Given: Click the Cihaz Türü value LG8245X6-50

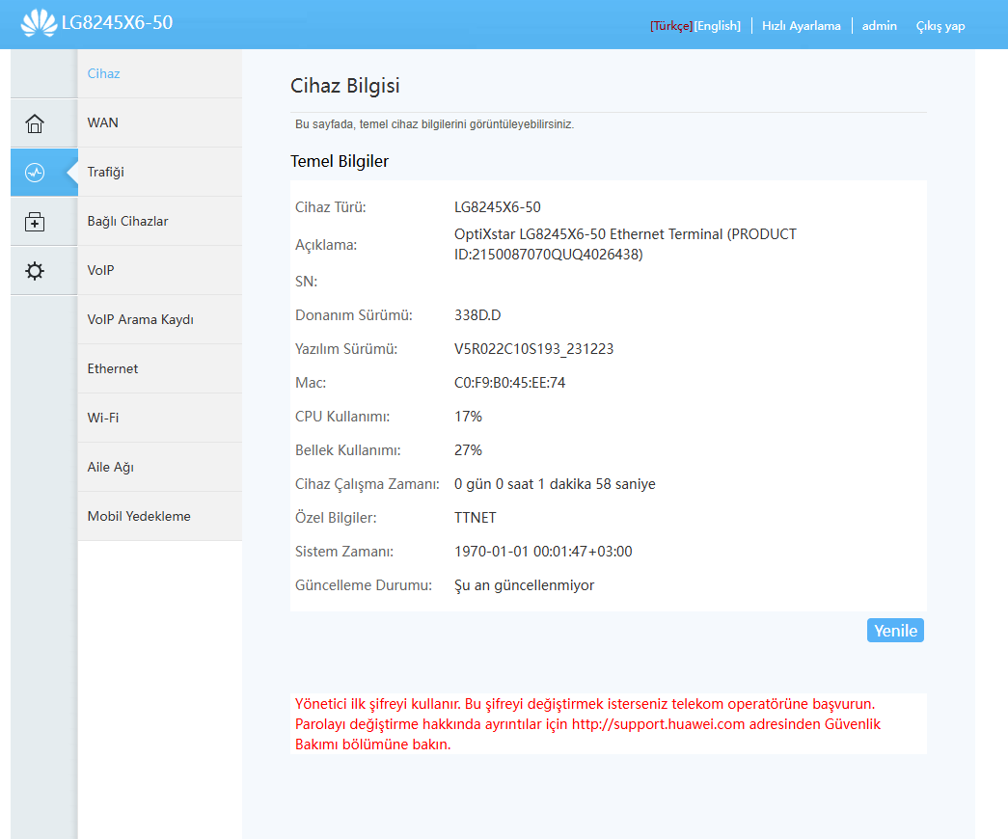Looking at the screenshot, I should (498, 207).
